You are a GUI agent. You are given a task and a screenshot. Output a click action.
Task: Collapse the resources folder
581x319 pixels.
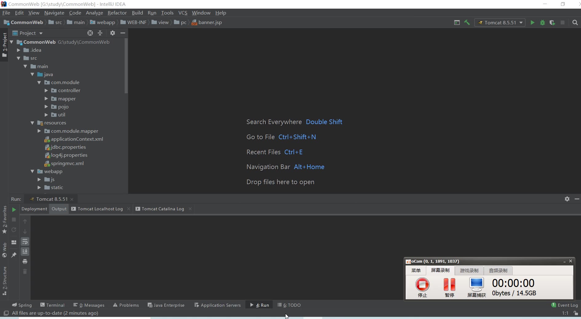(x=32, y=123)
